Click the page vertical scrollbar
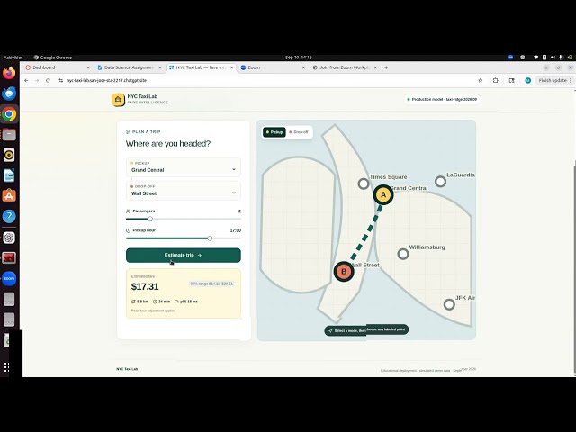576x432 pixels. (574, 267)
